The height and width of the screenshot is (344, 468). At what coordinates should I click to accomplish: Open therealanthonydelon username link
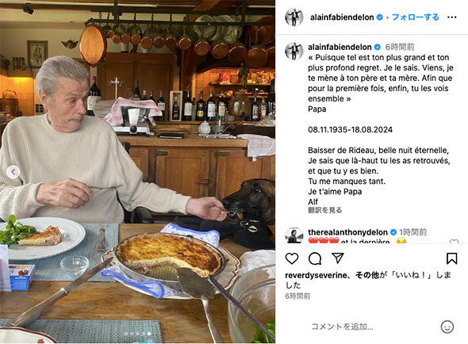click(347, 232)
